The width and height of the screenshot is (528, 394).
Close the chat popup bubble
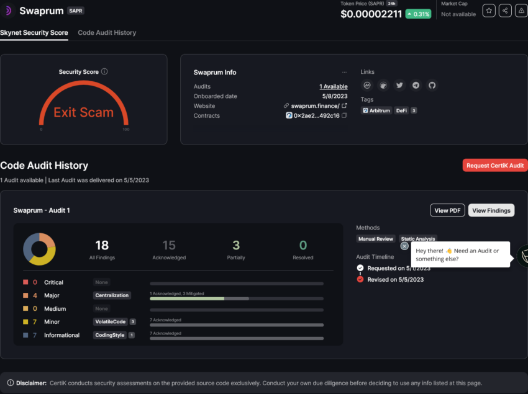coord(404,246)
